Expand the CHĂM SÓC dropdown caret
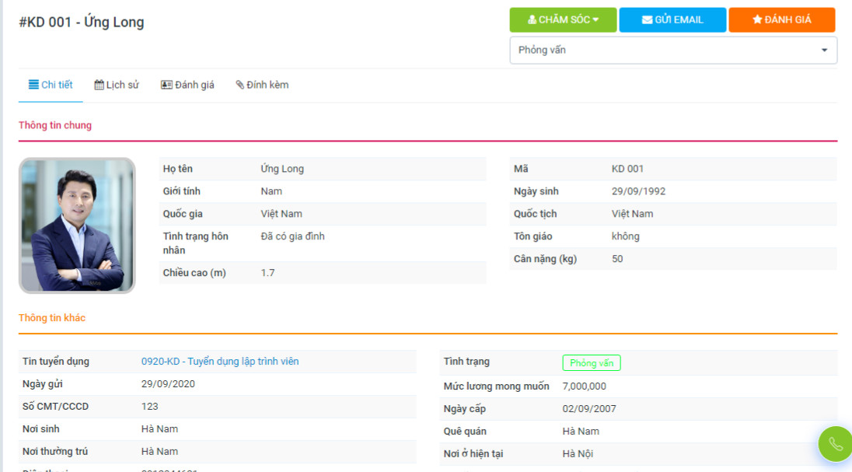This screenshot has height=472, width=852. (x=595, y=20)
